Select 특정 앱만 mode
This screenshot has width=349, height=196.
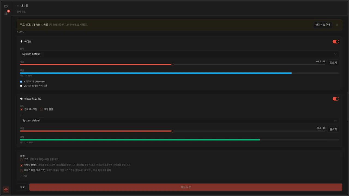click(x=41, y=109)
